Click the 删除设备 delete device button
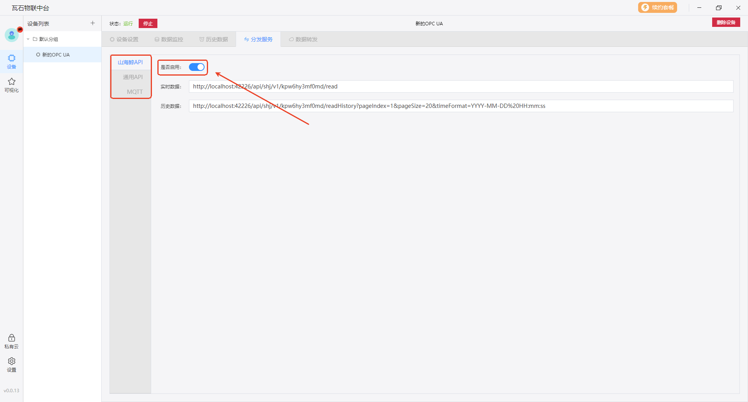Screen dimensions: 748x402 click(x=726, y=23)
